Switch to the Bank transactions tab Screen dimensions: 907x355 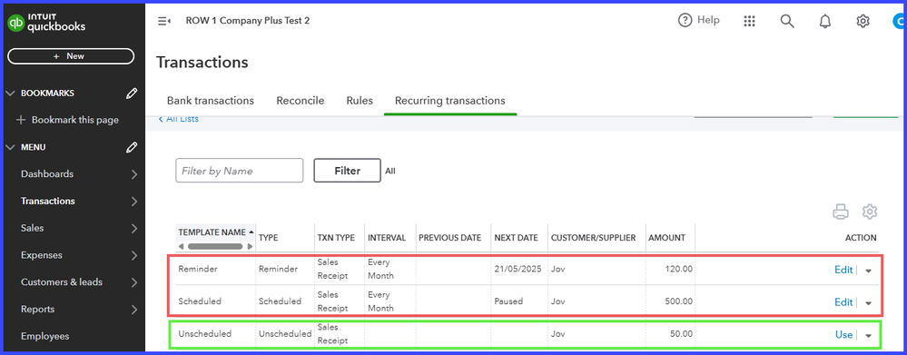pos(211,101)
